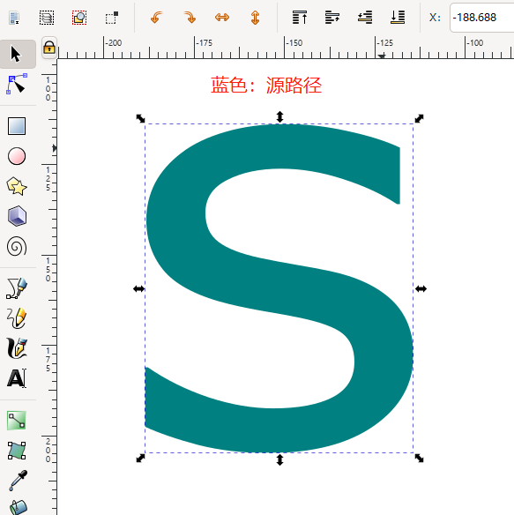
Task: Select the Gradient tool
Action: point(17,421)
